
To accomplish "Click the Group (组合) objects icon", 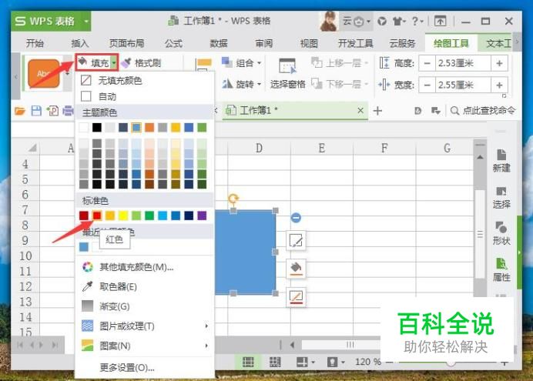I will pos(226,62).
